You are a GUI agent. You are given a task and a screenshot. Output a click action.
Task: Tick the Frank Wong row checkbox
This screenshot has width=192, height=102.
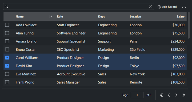point(7,82)
